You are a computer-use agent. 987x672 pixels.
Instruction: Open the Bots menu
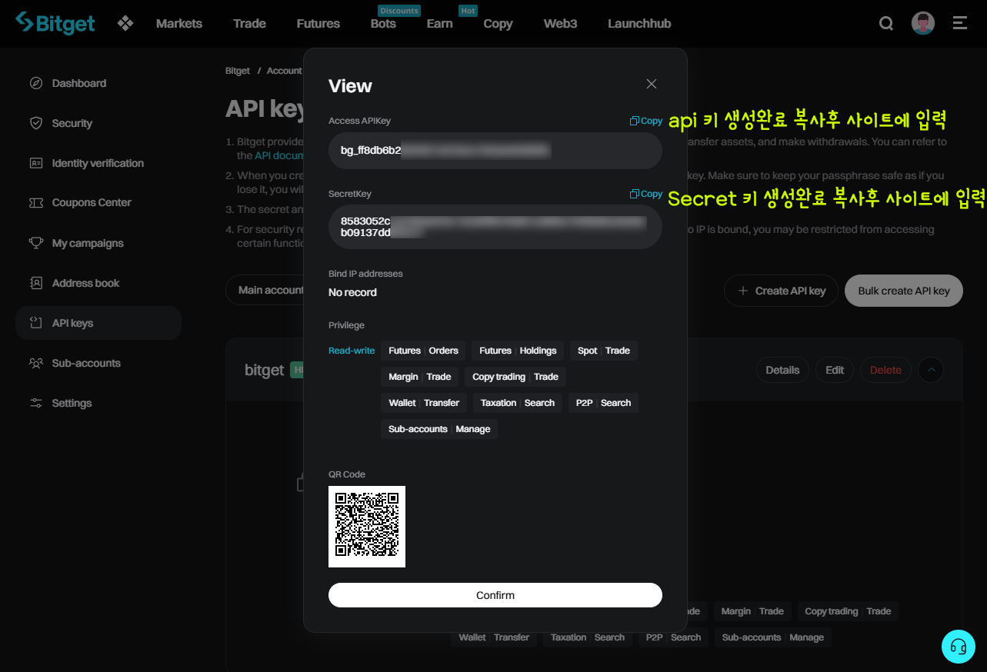(383, 24)
